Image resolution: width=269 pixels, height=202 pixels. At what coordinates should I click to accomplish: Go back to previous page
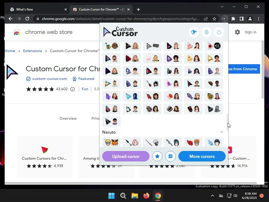point(11,19)
